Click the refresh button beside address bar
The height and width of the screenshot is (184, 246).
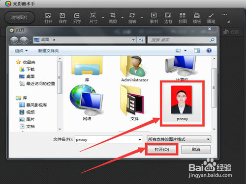point(141,40)
